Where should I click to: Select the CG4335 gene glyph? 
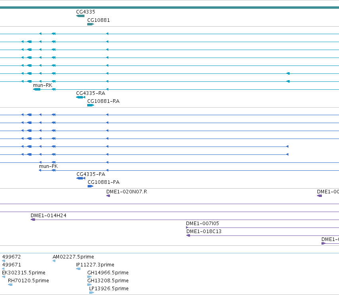[x=80, y=16]
